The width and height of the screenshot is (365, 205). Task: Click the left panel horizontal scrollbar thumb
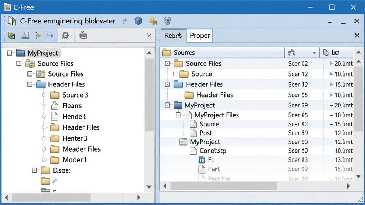click(x=51, y=198)
